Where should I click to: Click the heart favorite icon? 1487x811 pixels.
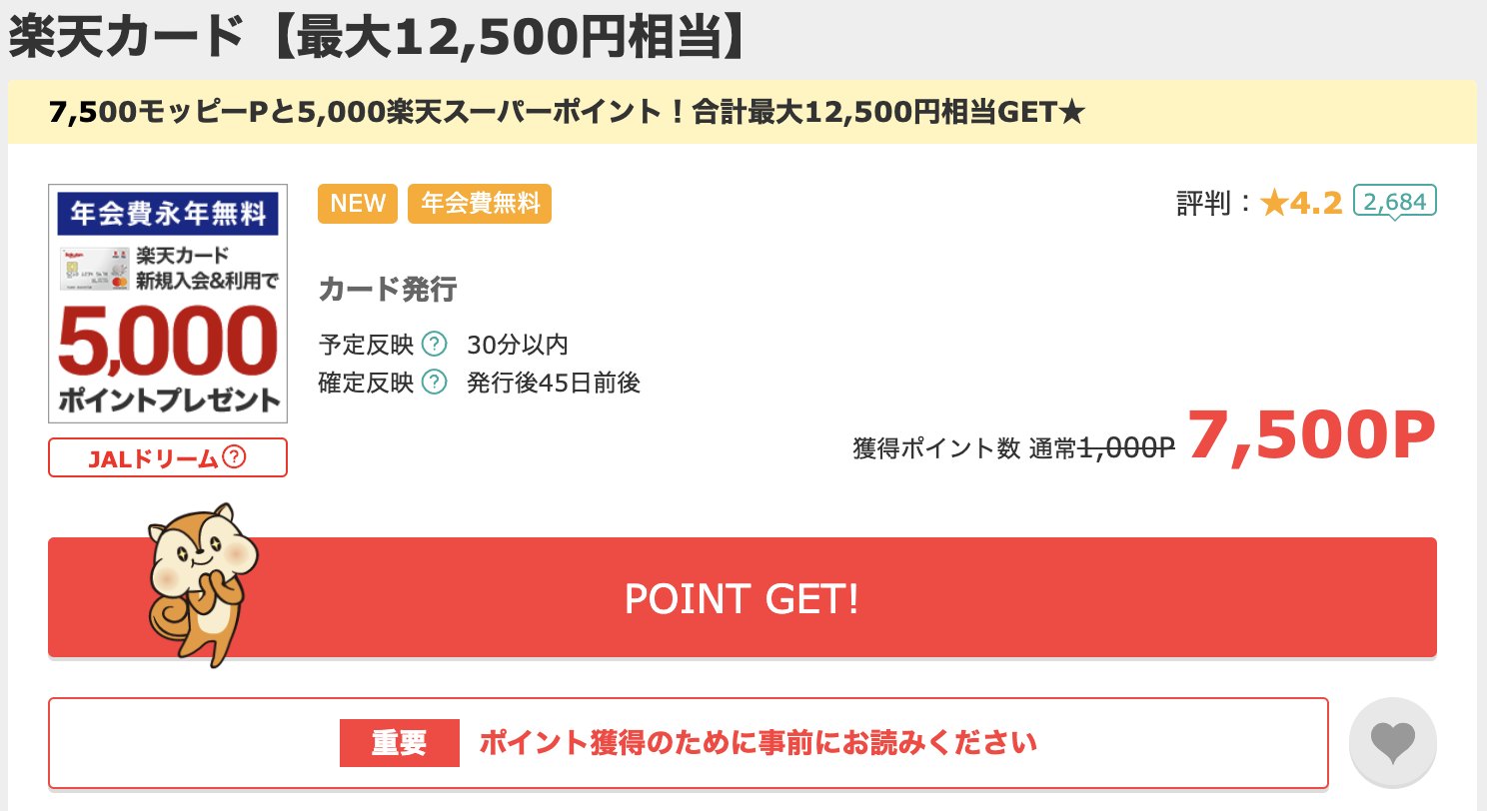(x=1393, y=743)
